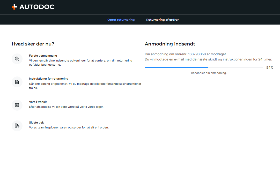This screenshot has width=280, height=184.
Task: Click the checked-document icon for Sidste tjek
Action: (17, 126)
